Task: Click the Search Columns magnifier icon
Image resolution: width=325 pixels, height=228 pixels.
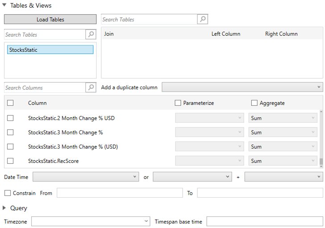Action: coord(91,88)
